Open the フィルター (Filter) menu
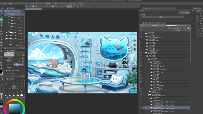203x114 pixels. click(x=63, y=3)
